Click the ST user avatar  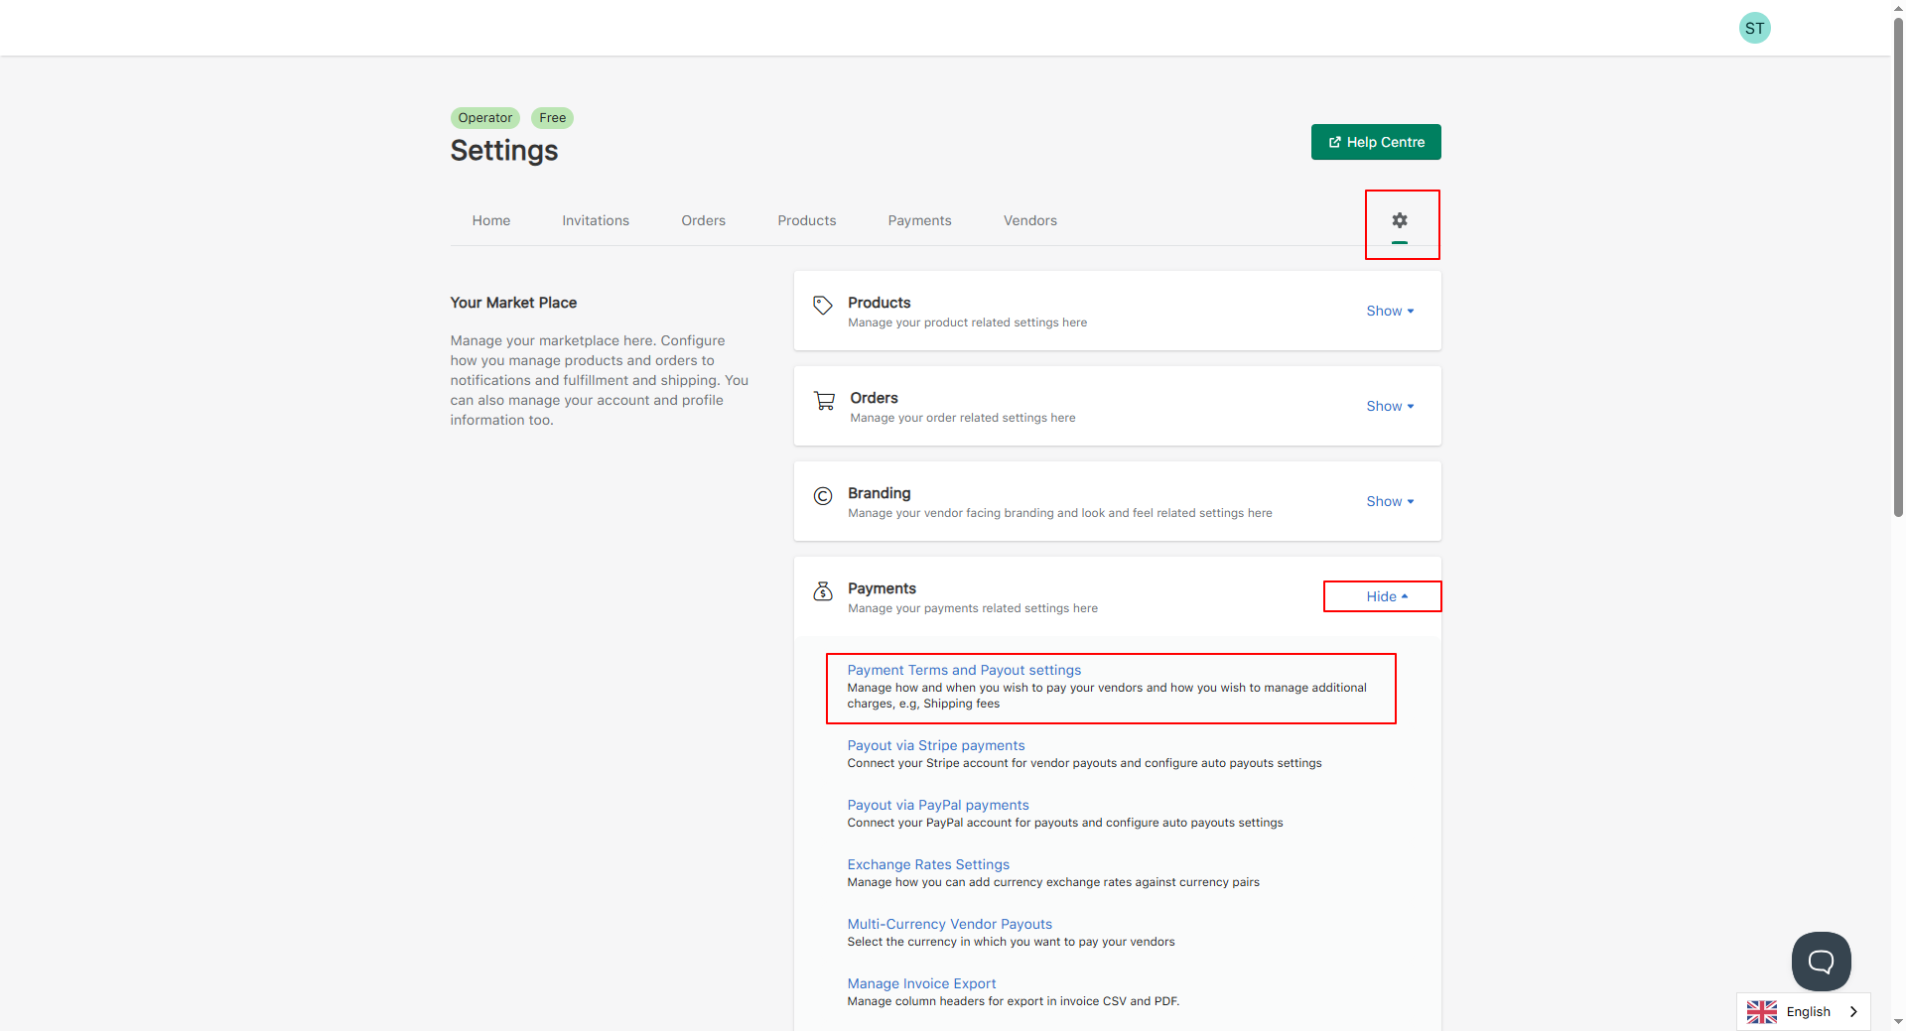[1754, 28]
